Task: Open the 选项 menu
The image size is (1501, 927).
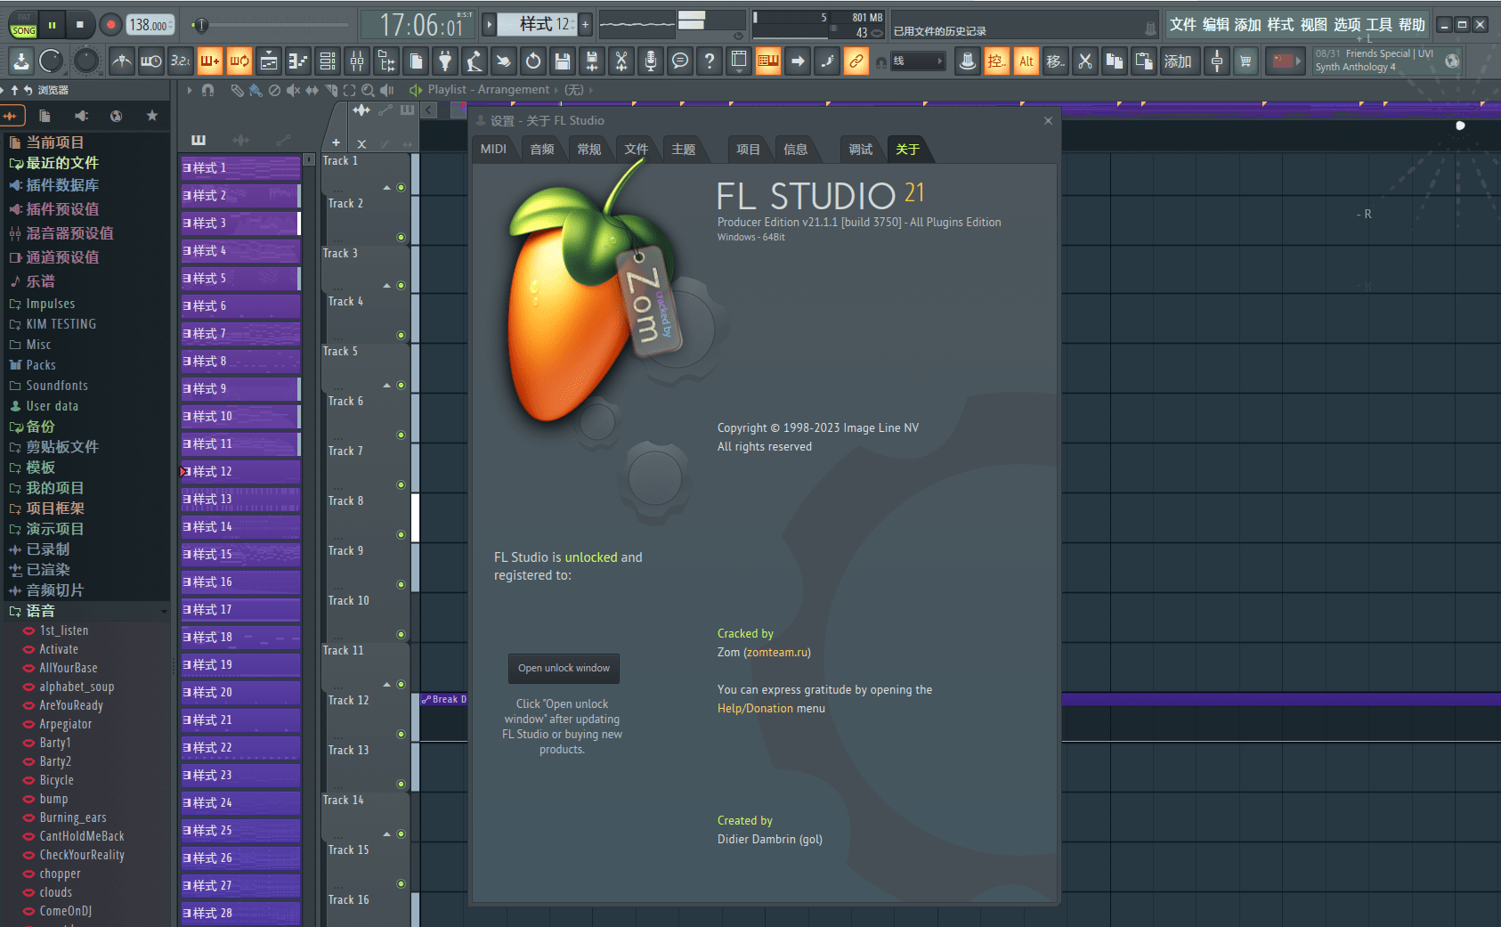Action: pos(1347,25)
